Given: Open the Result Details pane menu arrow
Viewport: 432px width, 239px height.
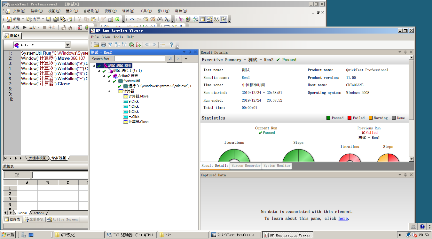Looking at the screenshot, I should click(x=400, y=52).
